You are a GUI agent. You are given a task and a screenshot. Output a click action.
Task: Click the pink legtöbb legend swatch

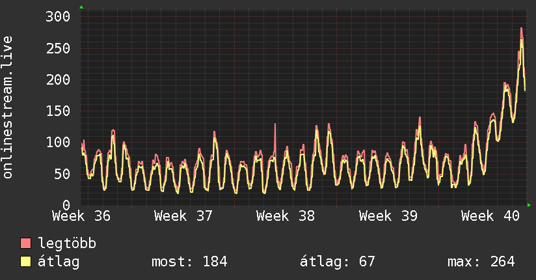(25, 243)
